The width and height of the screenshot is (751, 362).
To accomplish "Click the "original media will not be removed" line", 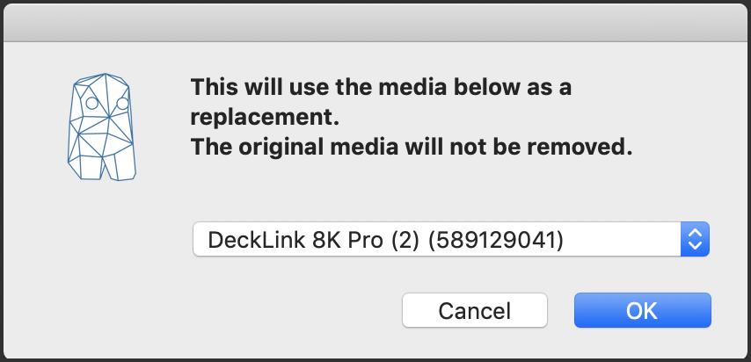I will 412,147.
